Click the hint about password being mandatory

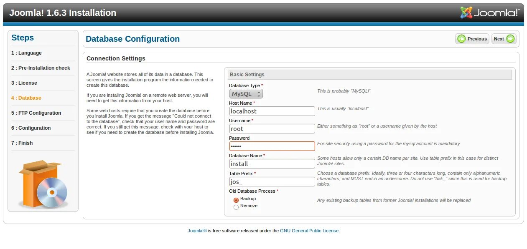coord(389,143)
